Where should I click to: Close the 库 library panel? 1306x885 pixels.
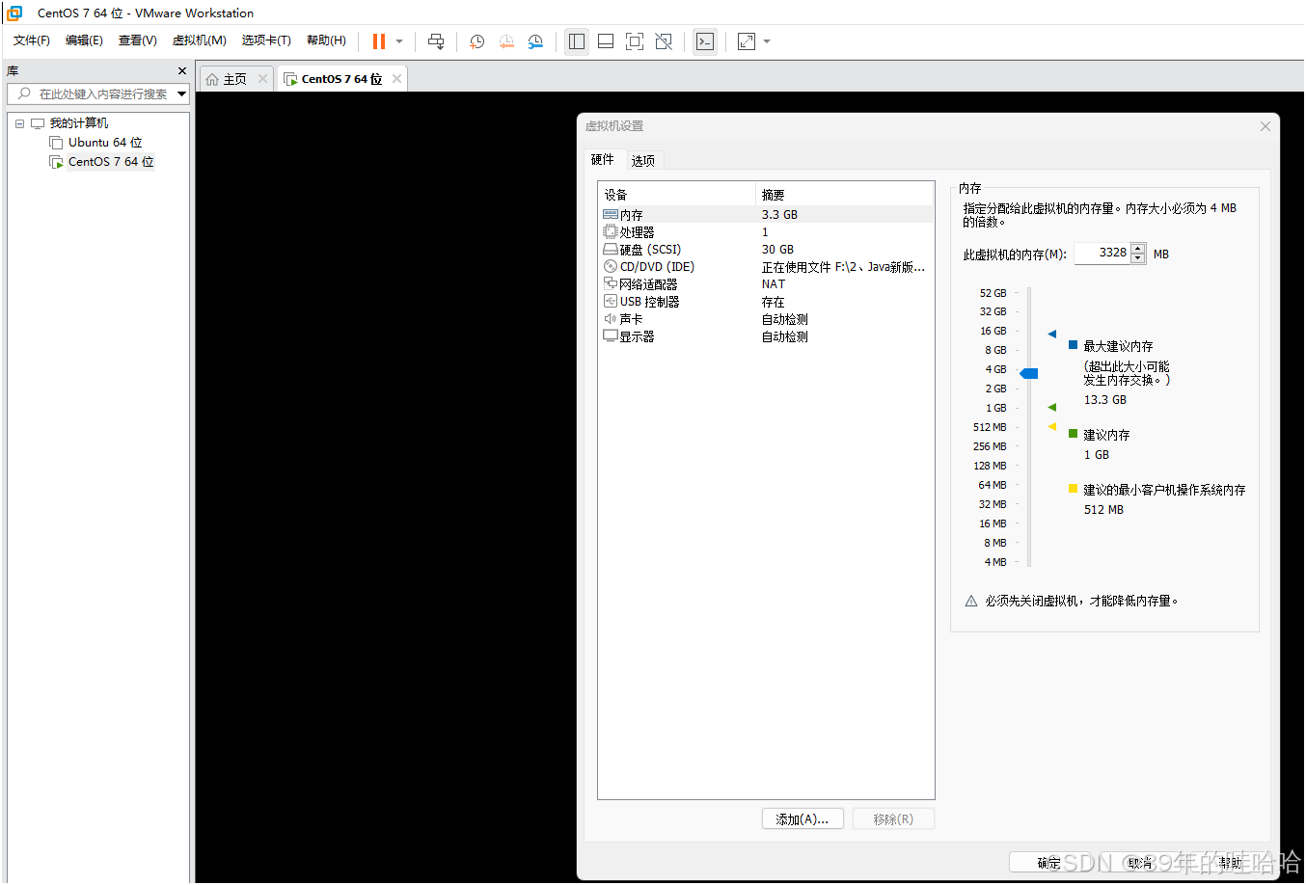click(x=182, y=71)
